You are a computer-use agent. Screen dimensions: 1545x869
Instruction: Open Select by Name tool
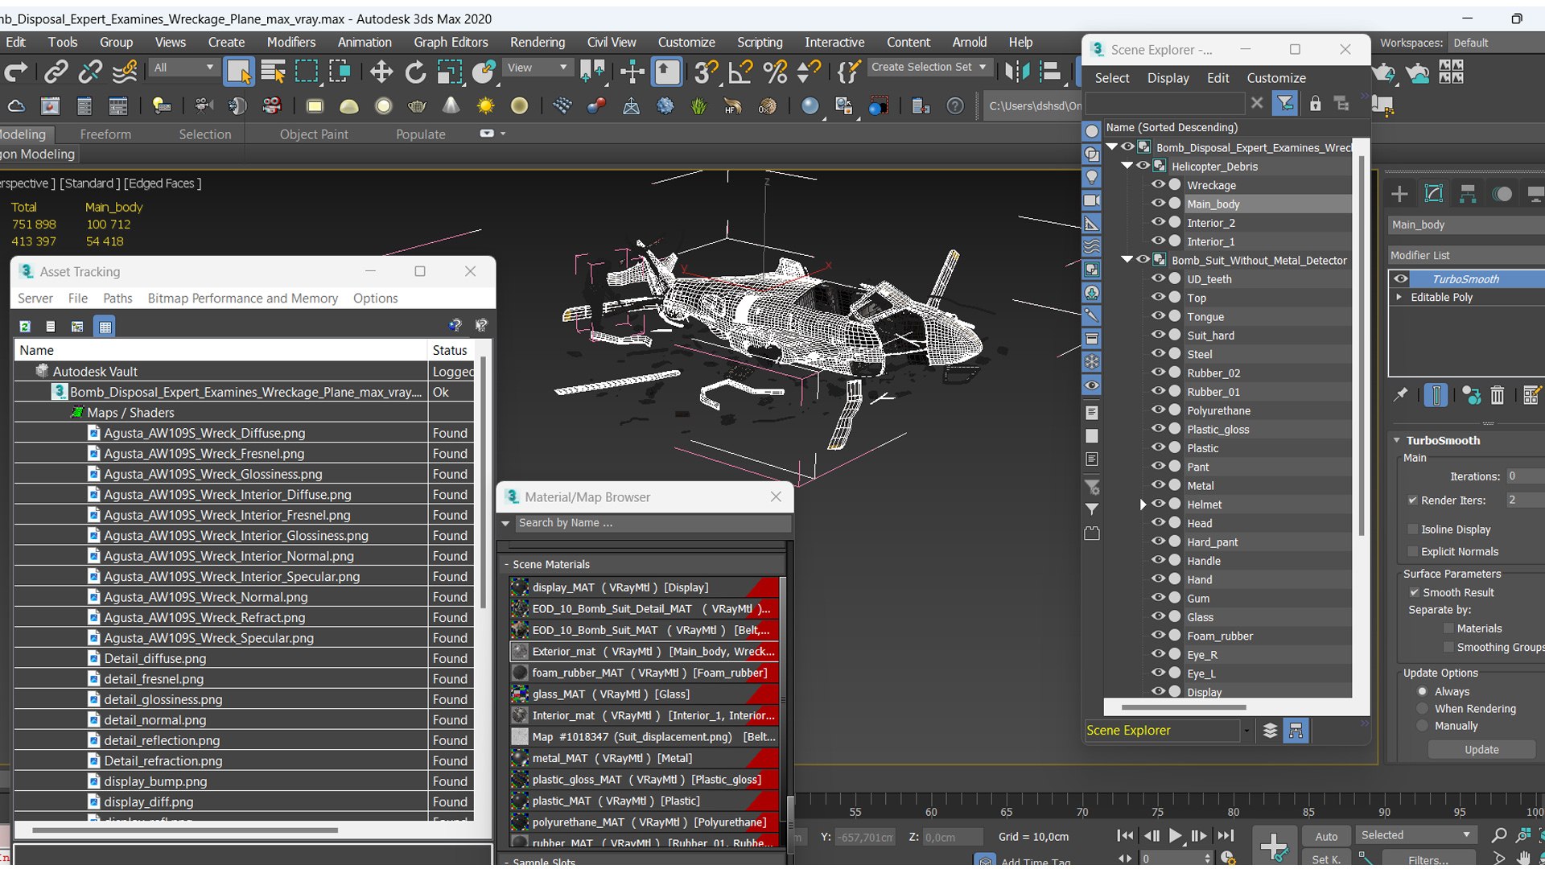(274, 72)
